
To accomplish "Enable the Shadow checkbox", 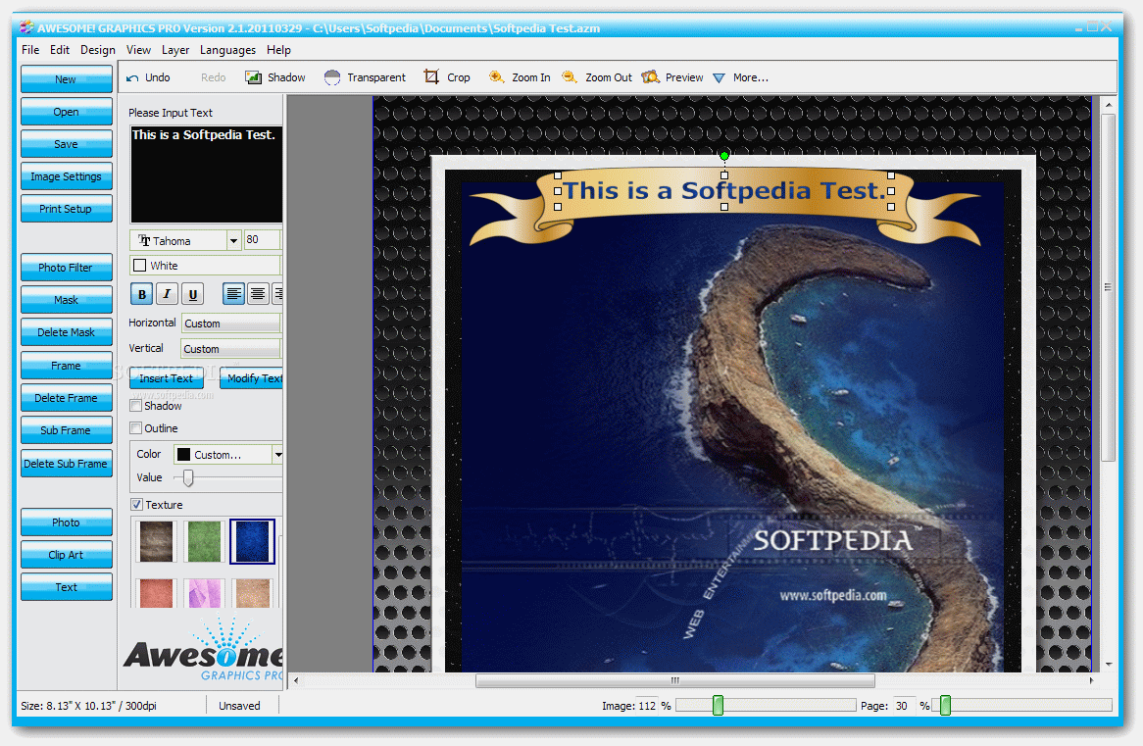I will tap(135, 406).
